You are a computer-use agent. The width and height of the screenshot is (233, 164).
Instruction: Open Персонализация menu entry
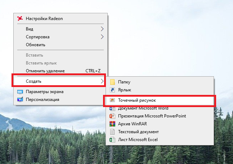(x=60, y=100)
